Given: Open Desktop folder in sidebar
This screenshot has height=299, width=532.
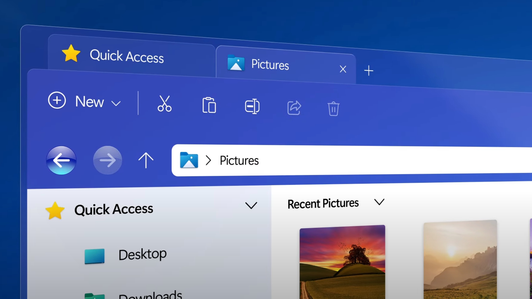Looking at the screenshot, I should pos(142,254).
